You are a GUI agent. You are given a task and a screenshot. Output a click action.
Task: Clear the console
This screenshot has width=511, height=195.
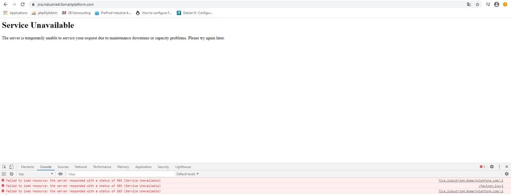(11, 174)
